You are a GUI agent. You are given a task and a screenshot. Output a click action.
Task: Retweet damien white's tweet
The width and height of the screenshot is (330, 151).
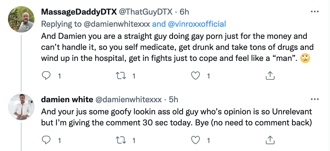[121, 140]
